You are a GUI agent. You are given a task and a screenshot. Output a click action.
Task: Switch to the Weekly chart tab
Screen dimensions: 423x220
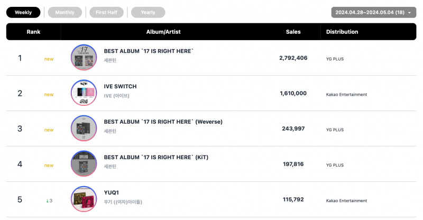click(x=23, y=12)
